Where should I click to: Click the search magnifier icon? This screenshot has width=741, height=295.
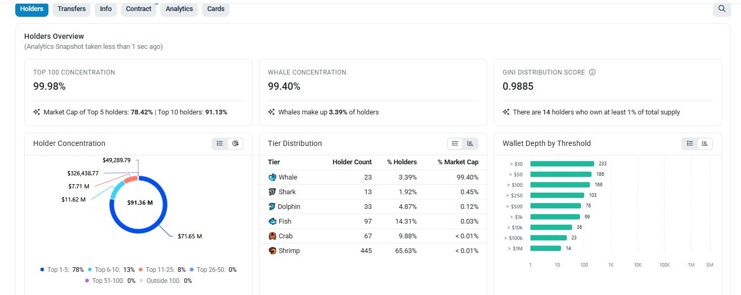722,9
